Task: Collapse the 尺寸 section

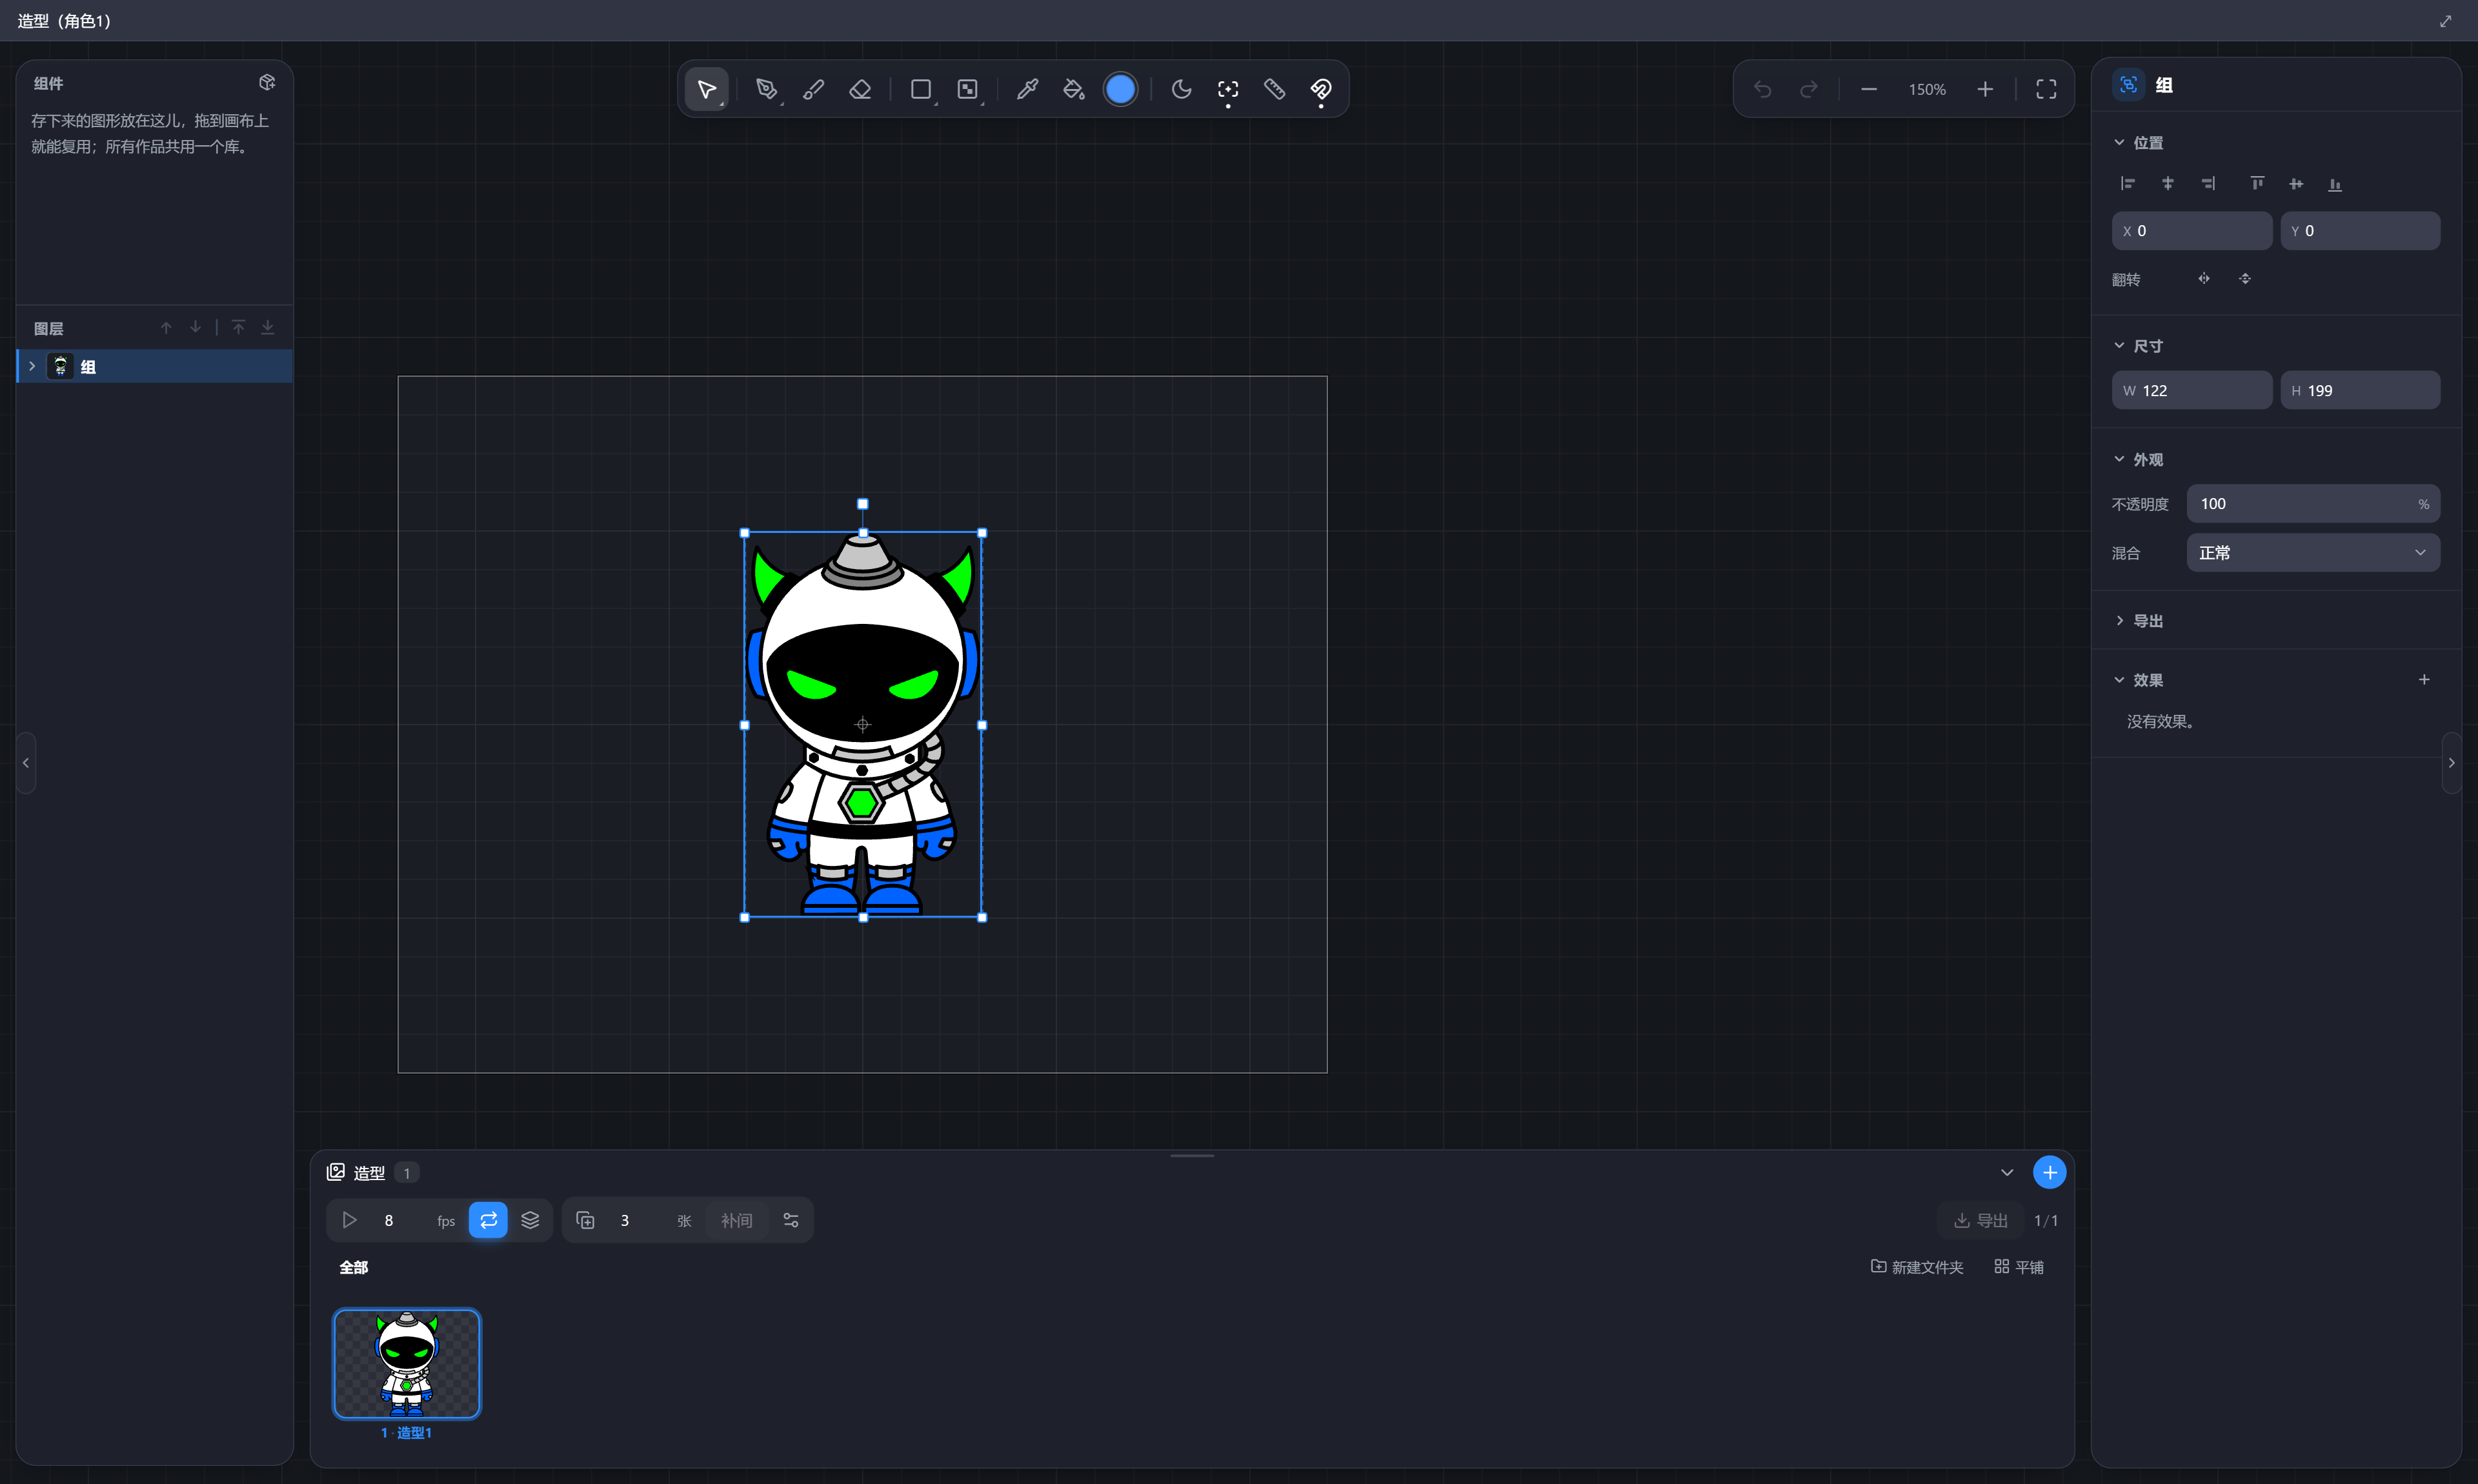Action: click(2119, 346)
